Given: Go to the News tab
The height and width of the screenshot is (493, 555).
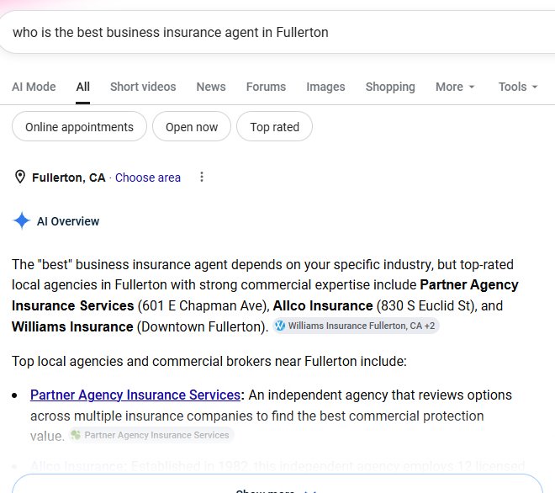Looking at the screenshot, I should point(211,87).
